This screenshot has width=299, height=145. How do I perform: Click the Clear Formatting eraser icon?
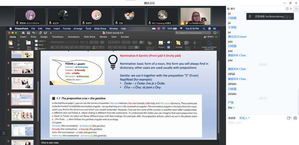pos(102,42)
